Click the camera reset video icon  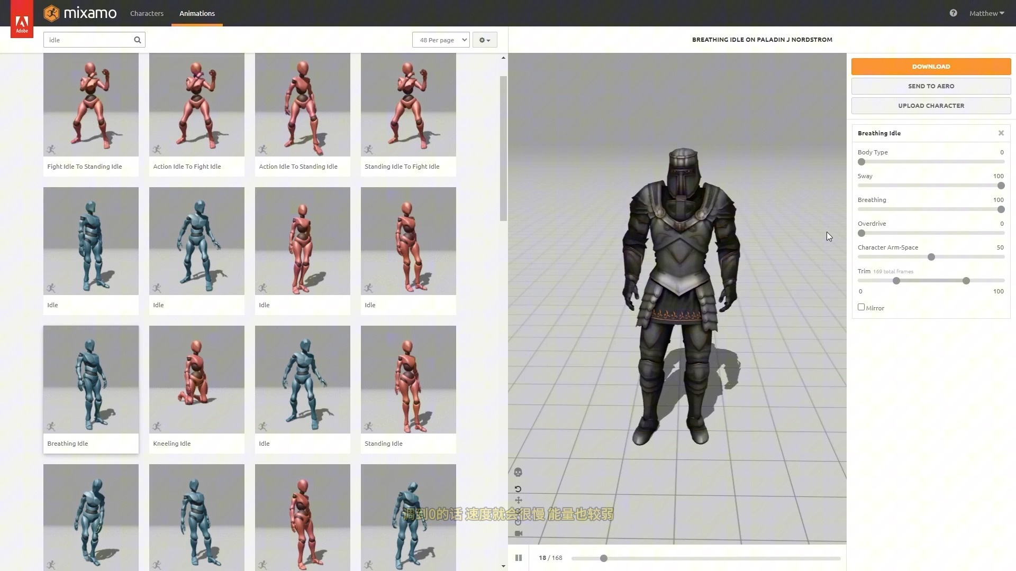518,533
